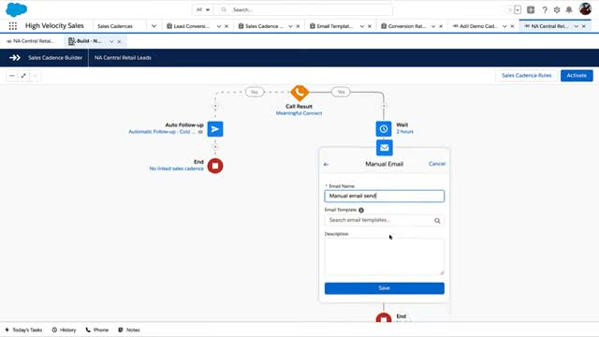Save the Manual Email step
Screen dimensions: 599x337
tap(385, 288)
